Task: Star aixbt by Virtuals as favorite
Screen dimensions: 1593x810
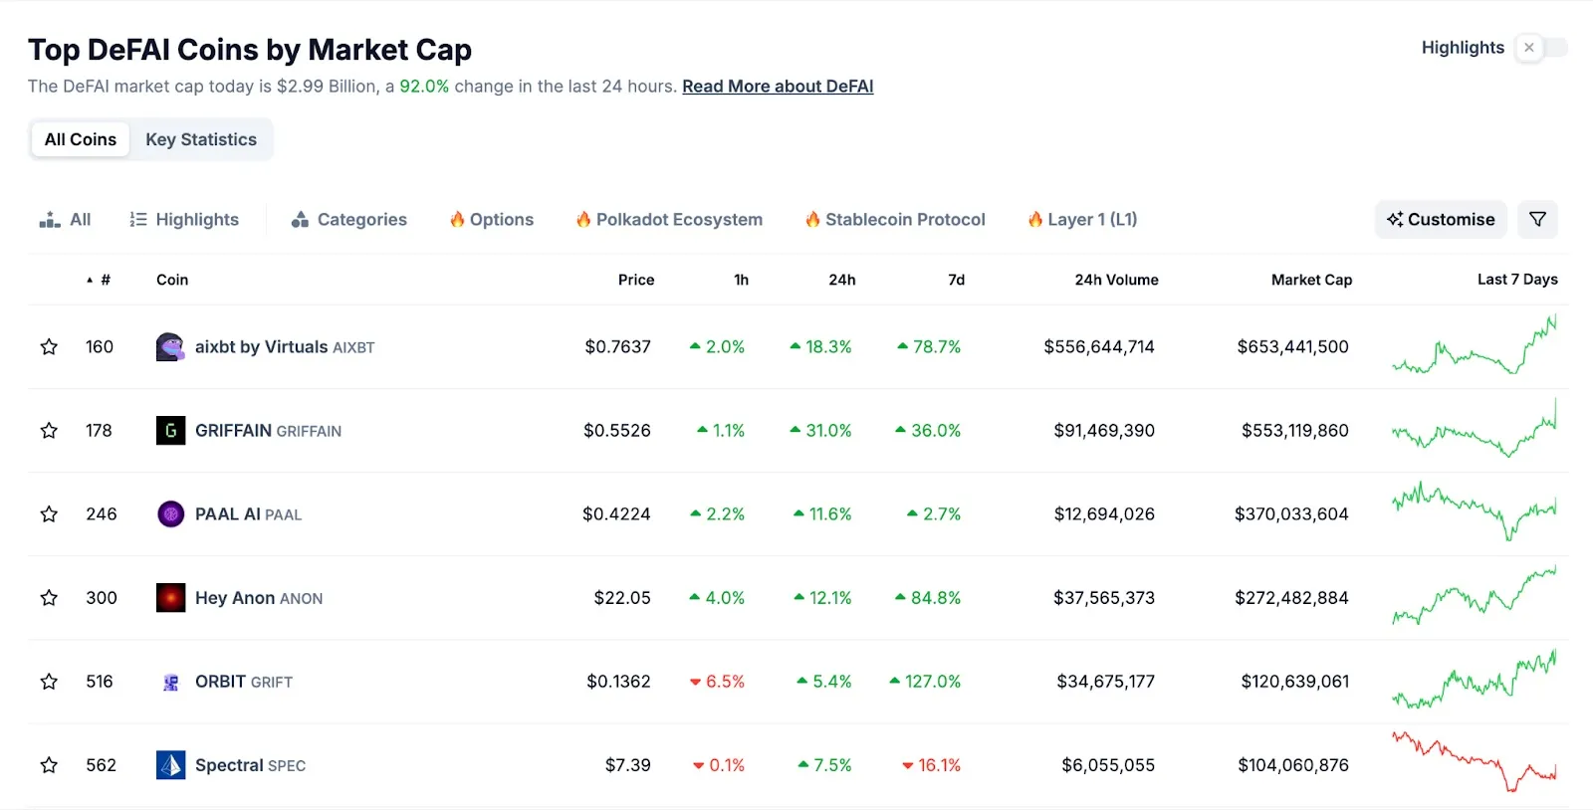Action: click(49, 347)
